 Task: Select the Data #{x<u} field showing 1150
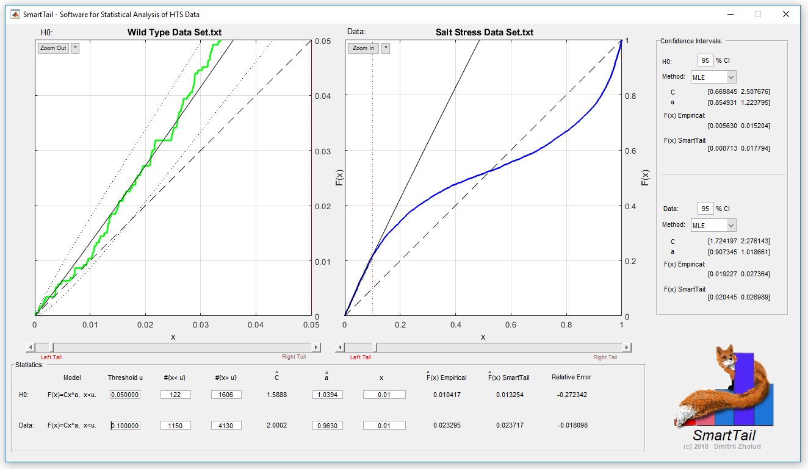(x=176, y=425)
